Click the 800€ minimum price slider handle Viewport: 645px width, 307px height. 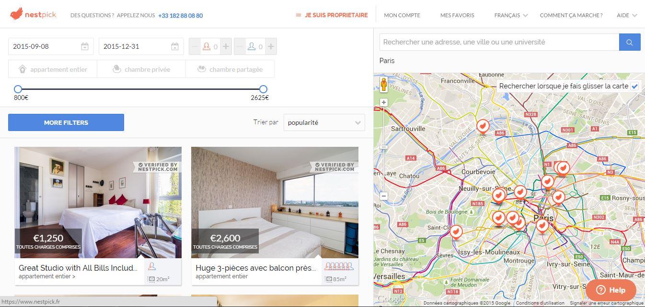click(18, 89)
